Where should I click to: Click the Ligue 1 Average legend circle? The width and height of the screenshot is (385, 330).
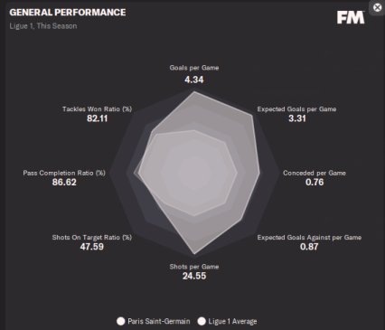[x=202, y=321]
